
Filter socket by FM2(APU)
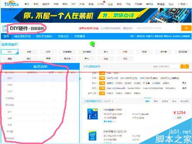click(x=170, y=88)
